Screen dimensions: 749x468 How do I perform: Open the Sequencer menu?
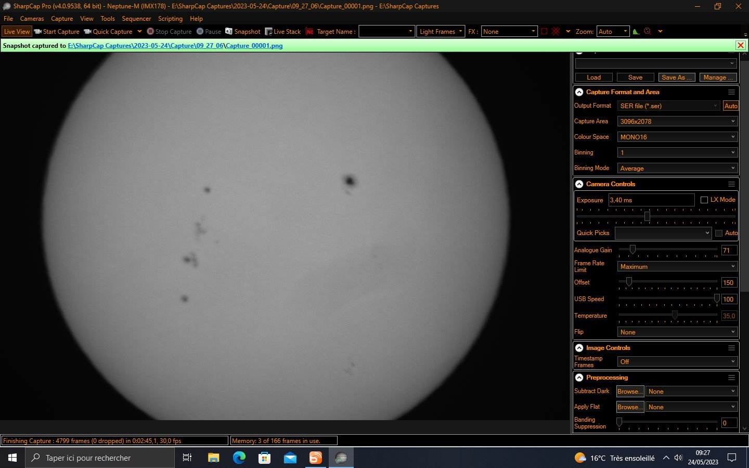pyautogui.click(x=136, y=19)
